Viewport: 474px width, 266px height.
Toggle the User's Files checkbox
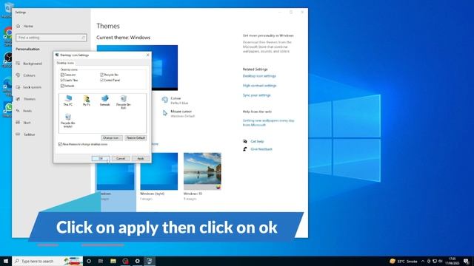[62, 81]
